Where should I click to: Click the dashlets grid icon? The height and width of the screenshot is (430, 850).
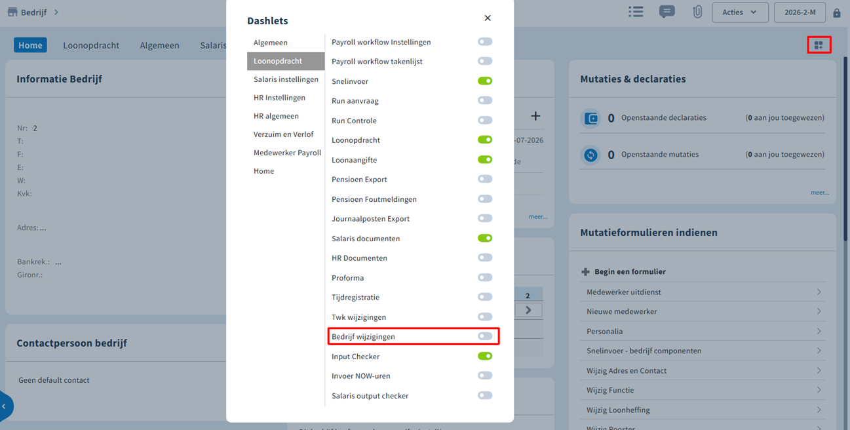click(x=819, y=45)
